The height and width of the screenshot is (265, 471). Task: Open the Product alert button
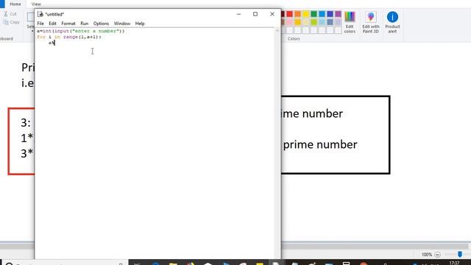(392, 23)
